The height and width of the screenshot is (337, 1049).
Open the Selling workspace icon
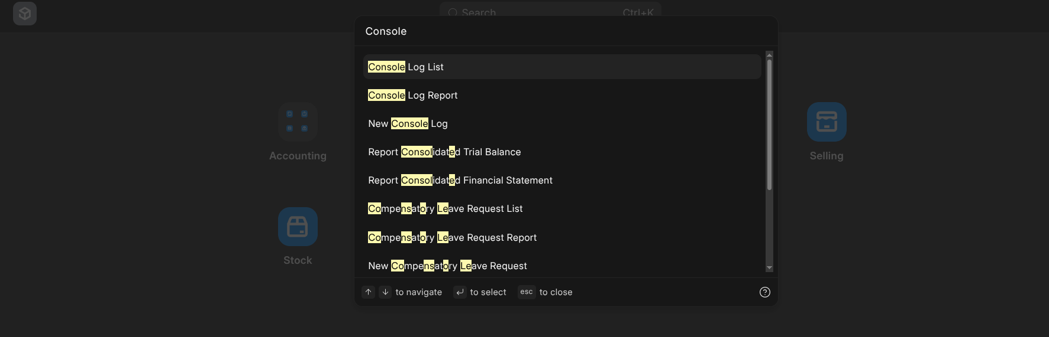(827, 122)
